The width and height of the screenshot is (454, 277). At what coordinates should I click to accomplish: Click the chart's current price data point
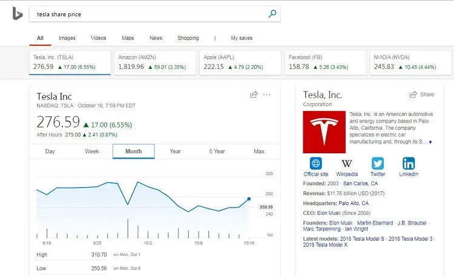[x=249, y=199]
